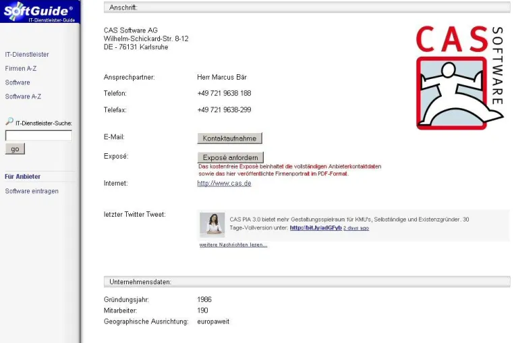Click the Exposé label
Viewport: 514px width, 343px height.
116,156
